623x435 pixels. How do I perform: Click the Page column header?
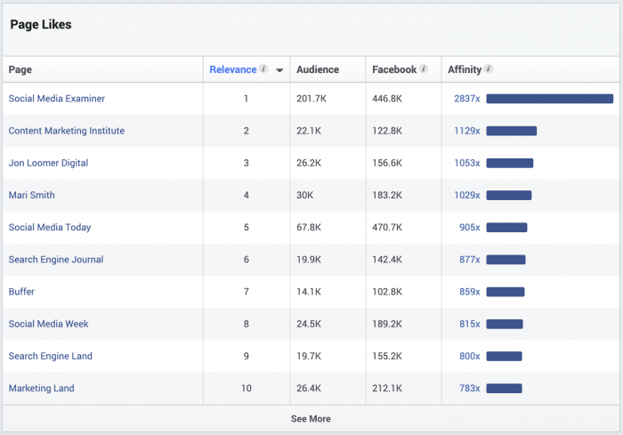(x=20, y=69)
